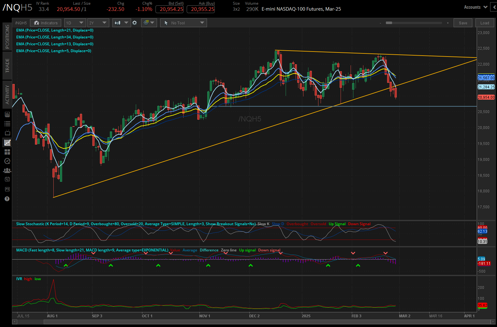Open the four-tile quick view sidebar icon
The width and height of the screenshot is (497, 327).
(x=7, y=152)
